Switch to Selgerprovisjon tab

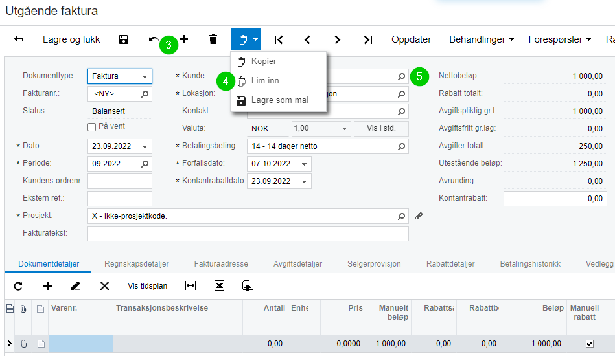(374, 264)
